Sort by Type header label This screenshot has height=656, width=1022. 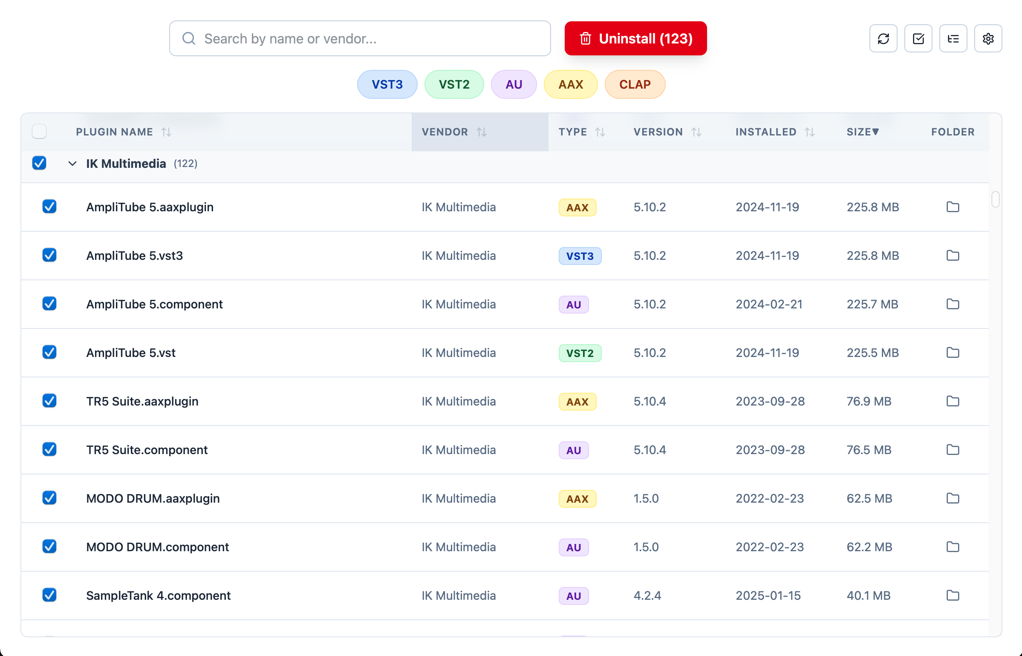[573, 132]
